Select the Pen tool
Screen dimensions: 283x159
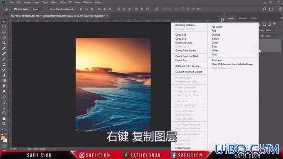click(4, 97)
